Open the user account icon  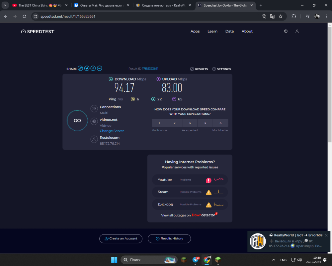click(x=297, y=31)
